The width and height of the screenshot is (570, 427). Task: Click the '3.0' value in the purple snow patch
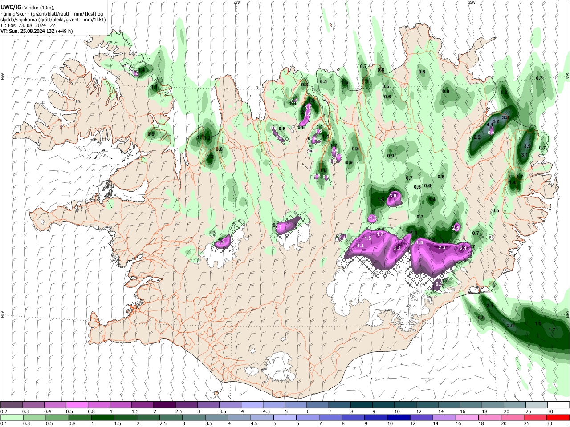pyautogui.click(x=393, y=196)
